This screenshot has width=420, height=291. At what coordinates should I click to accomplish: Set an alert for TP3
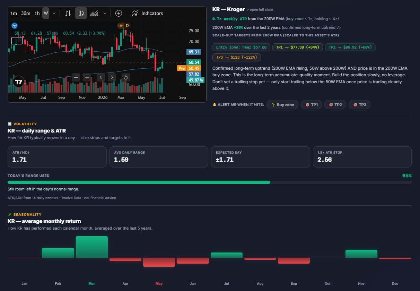point(359,104)
